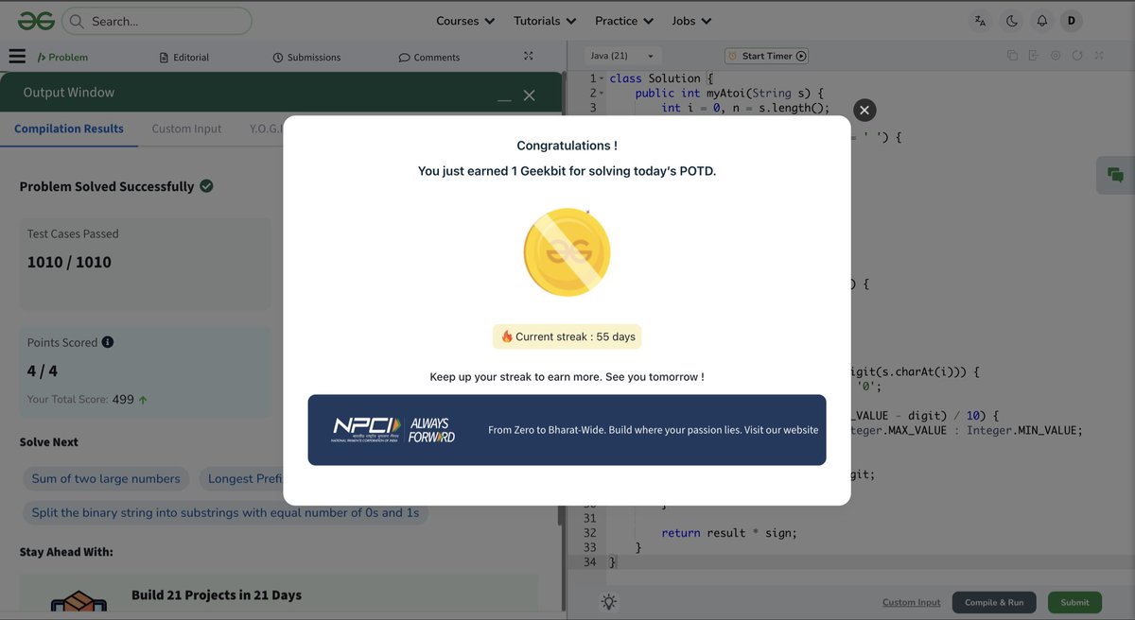Image resolution: width=1135 pixels, height=620 pixels.
Task: Open editor settings gear
Action: tap(1056, 56)
